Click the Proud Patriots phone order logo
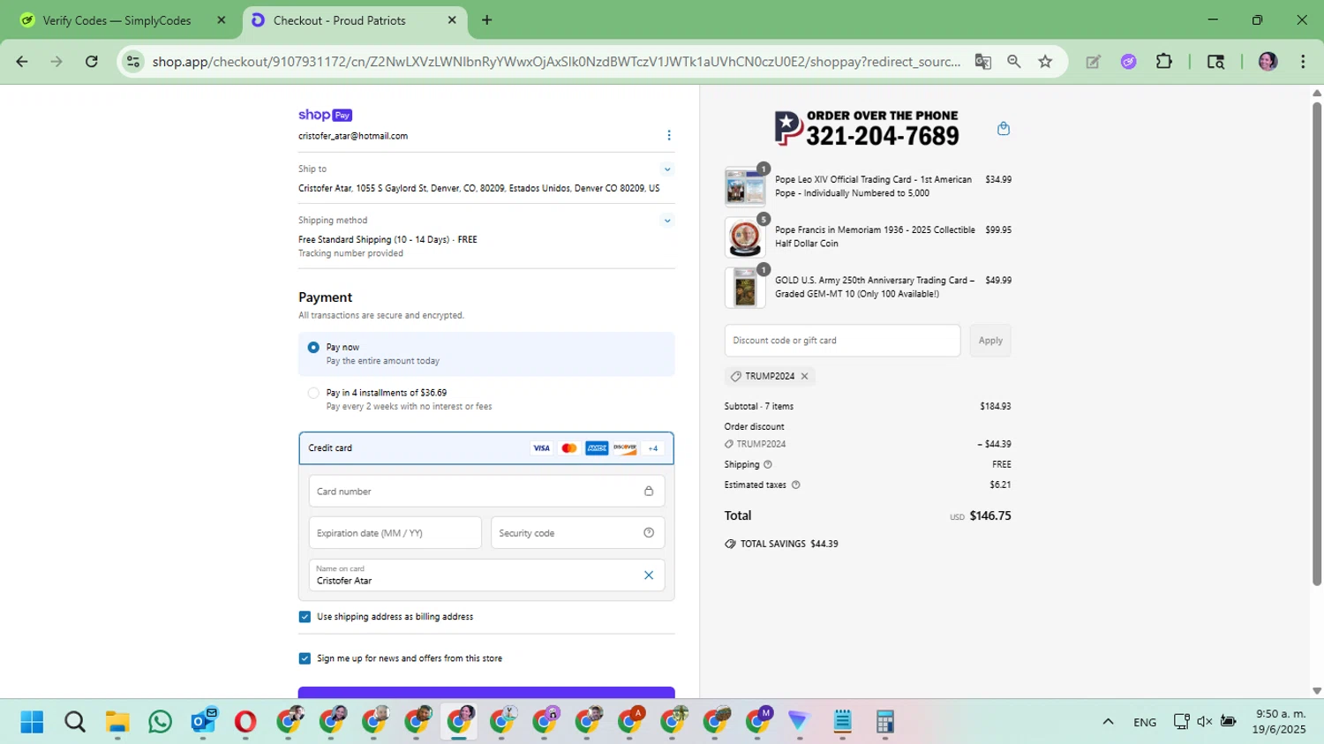The height and width of the screenshot is (744, 1324). [x=866, y=129]
